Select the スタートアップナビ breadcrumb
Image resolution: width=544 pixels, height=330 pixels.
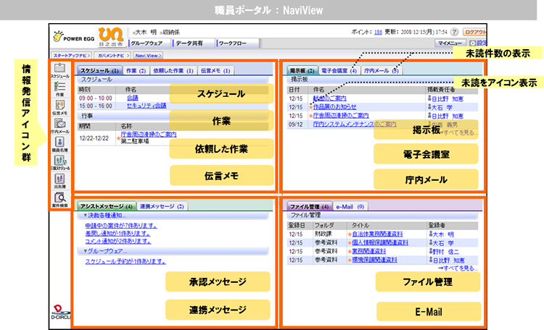pyautogui.click(x=71, y=56)
